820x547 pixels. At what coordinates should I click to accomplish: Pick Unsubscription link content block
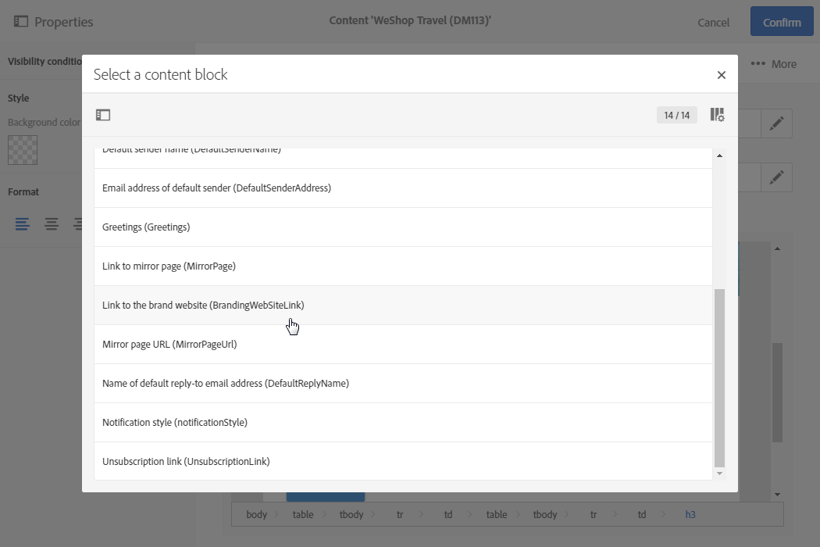[186, 462]
